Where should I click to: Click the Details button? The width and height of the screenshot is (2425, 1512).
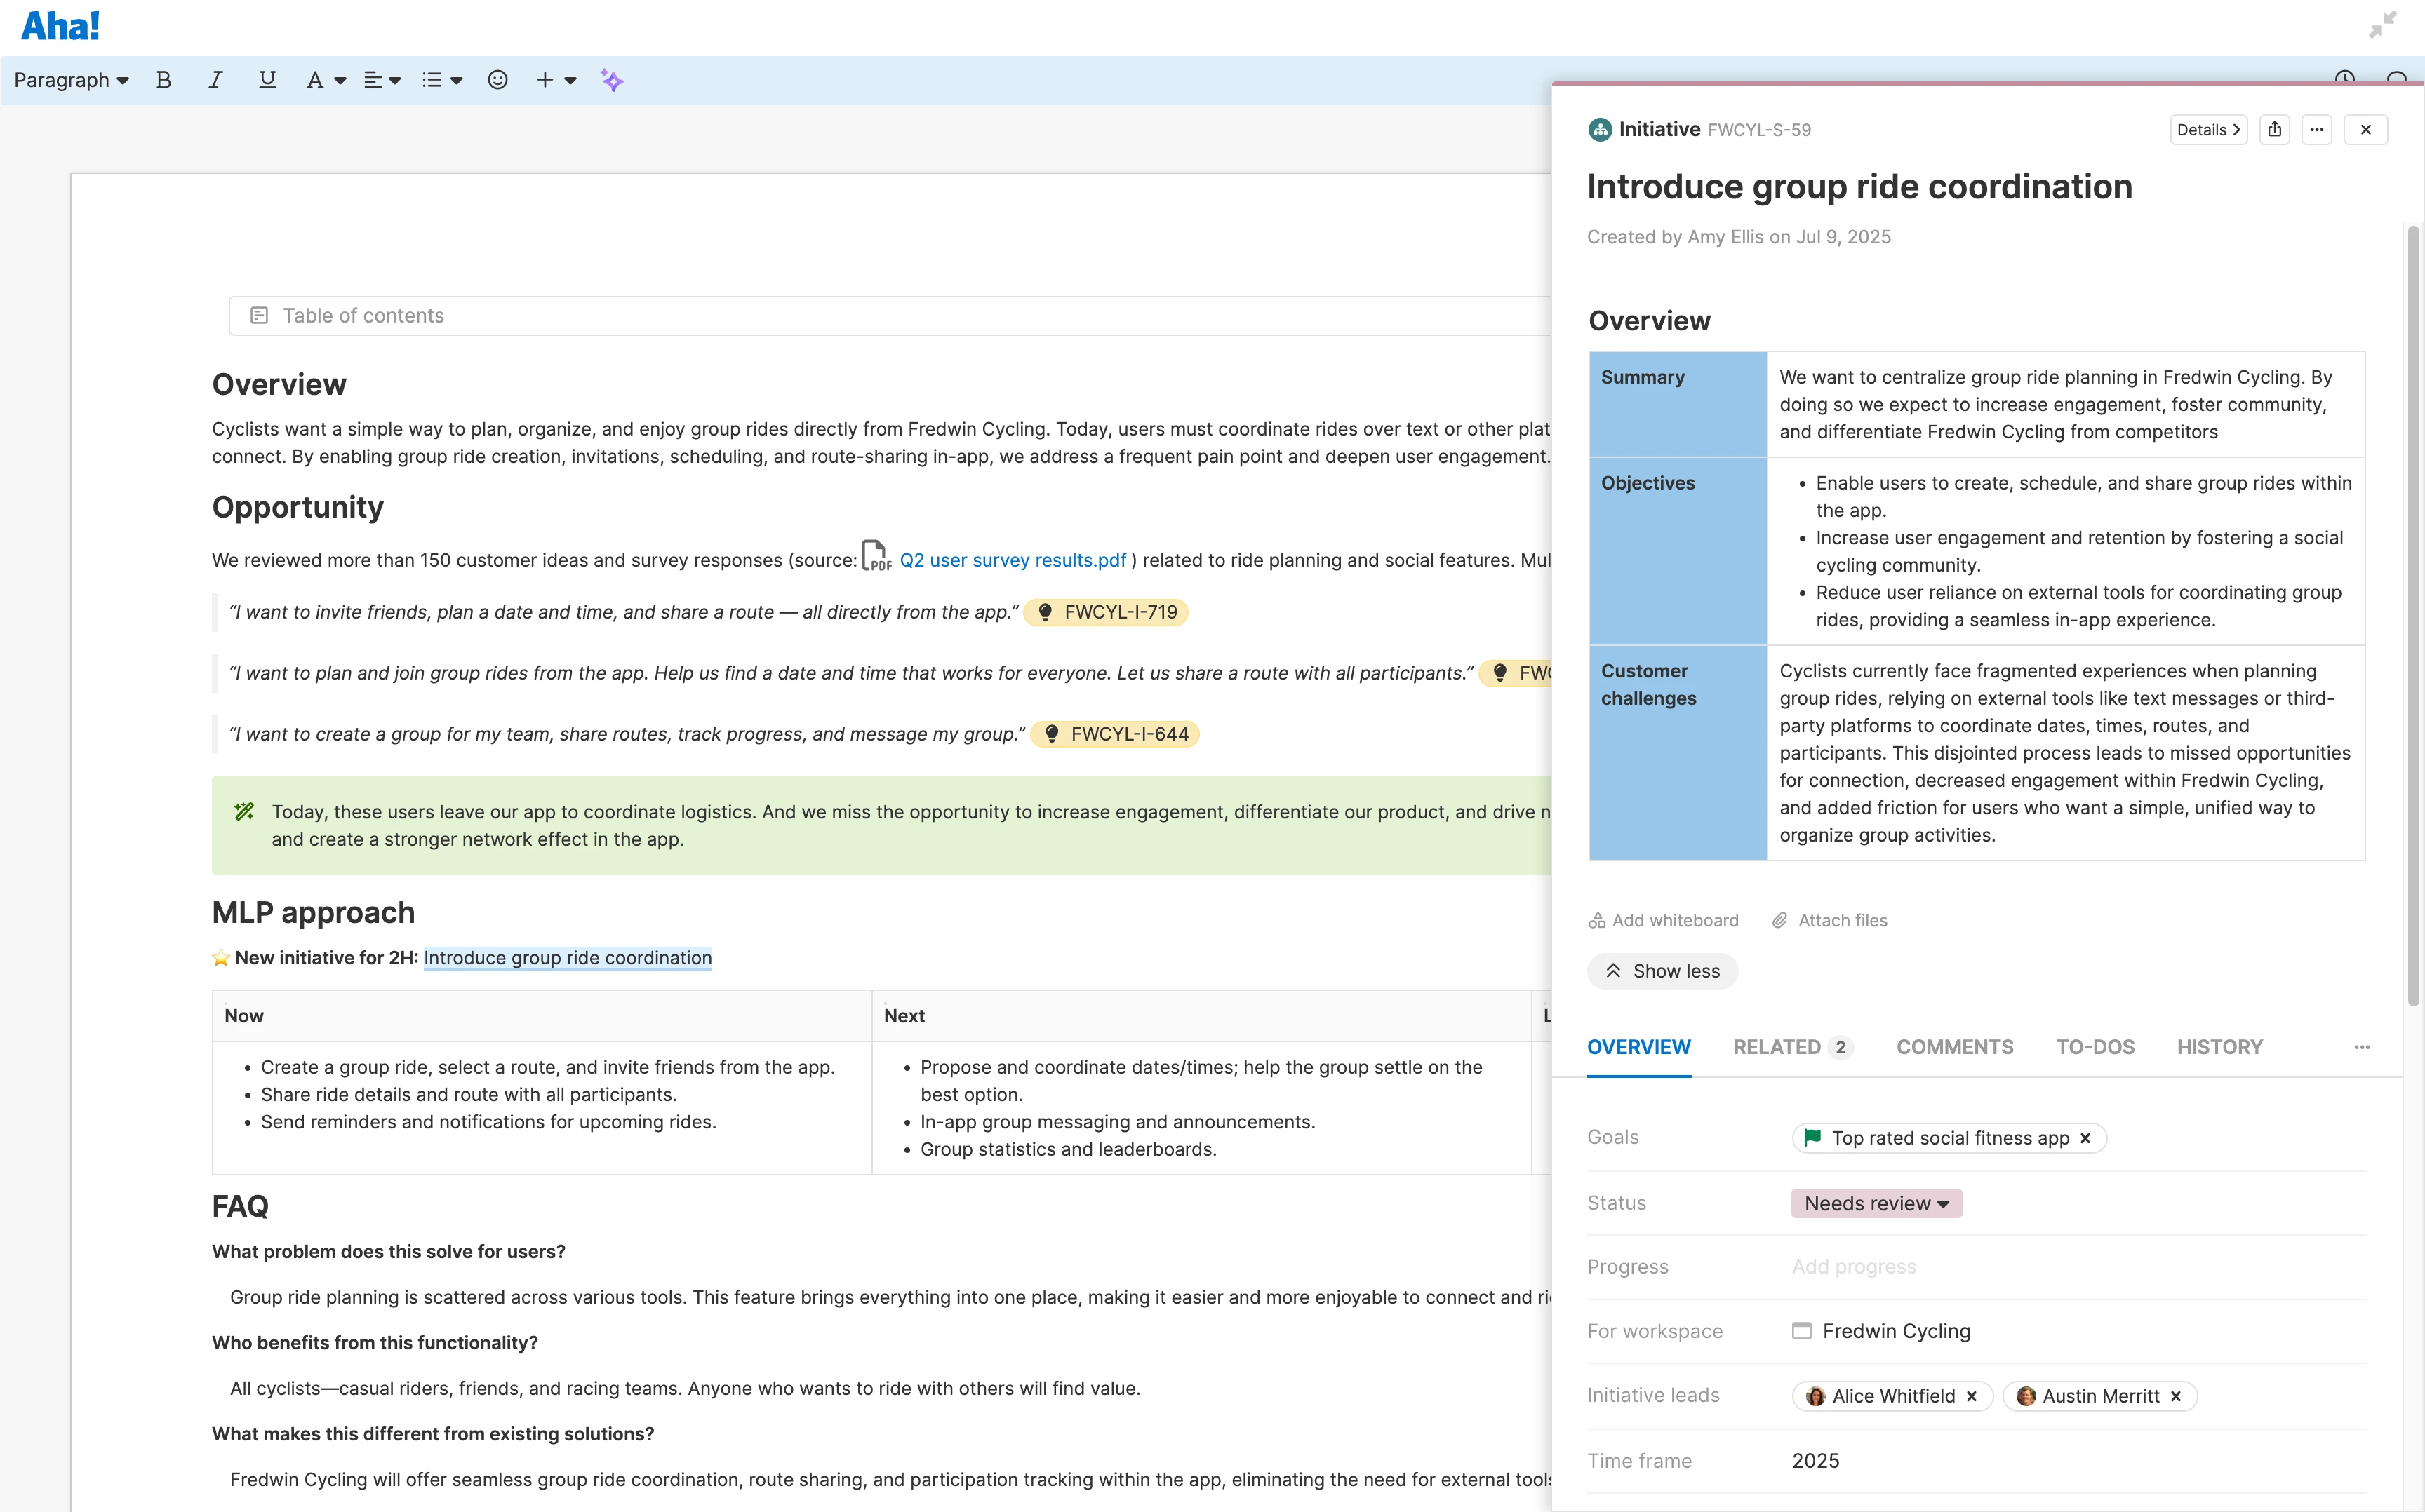coord(2208,130)
